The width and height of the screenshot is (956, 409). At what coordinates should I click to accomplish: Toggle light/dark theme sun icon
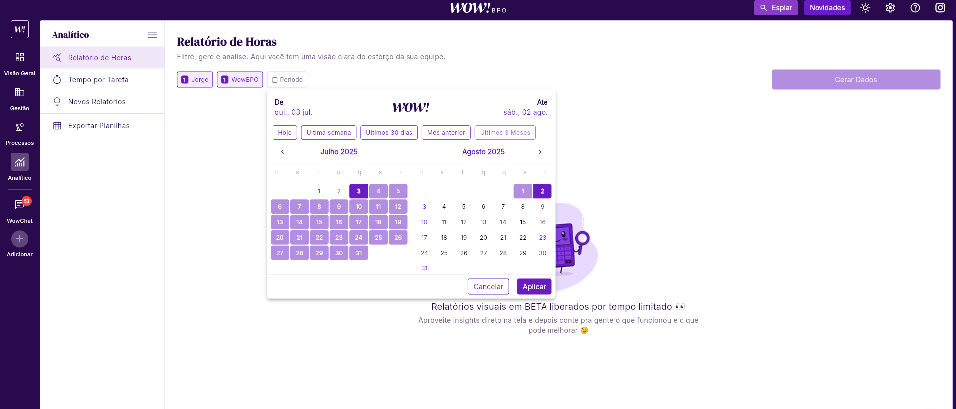point(865,8)
